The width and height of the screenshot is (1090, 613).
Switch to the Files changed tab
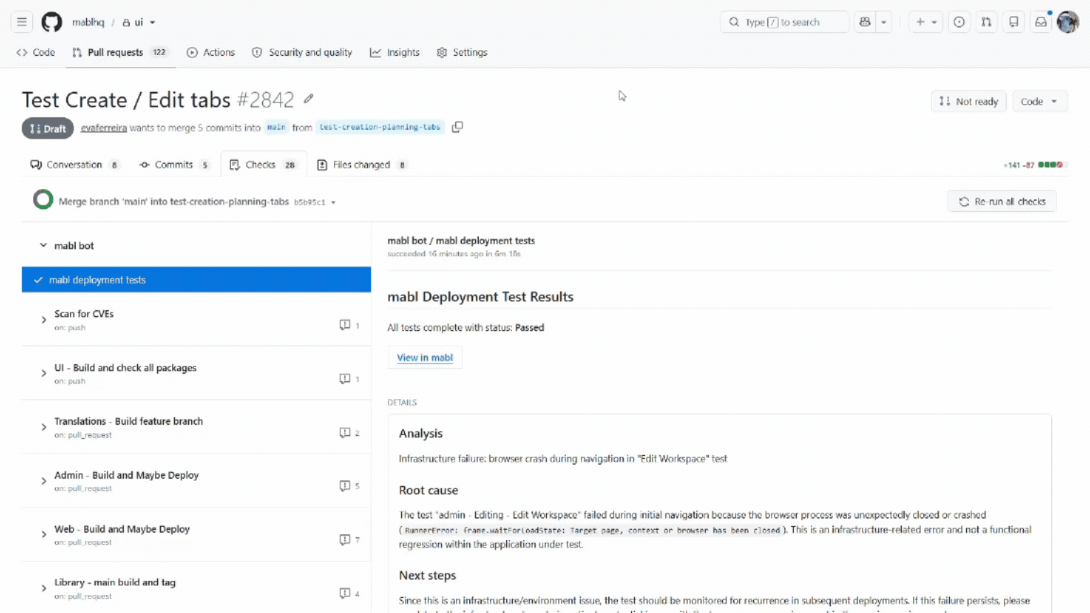pos(361,165)
